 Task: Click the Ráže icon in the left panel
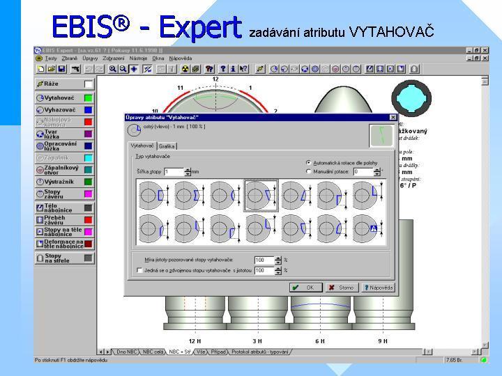[x=40, y=84]
